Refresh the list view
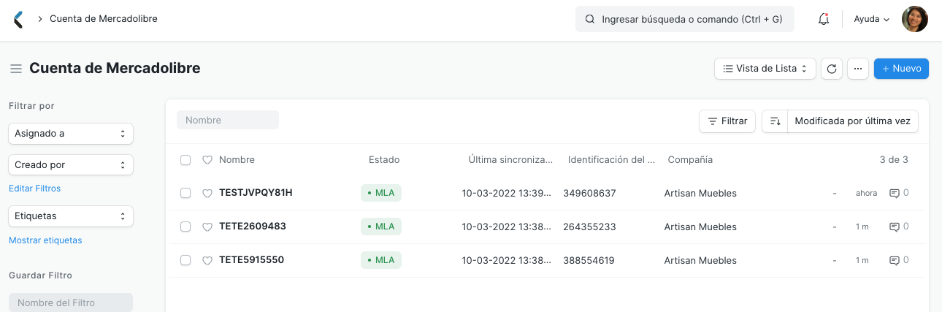The width and height of the screenshot is (942, 312). tap(831, 69)
